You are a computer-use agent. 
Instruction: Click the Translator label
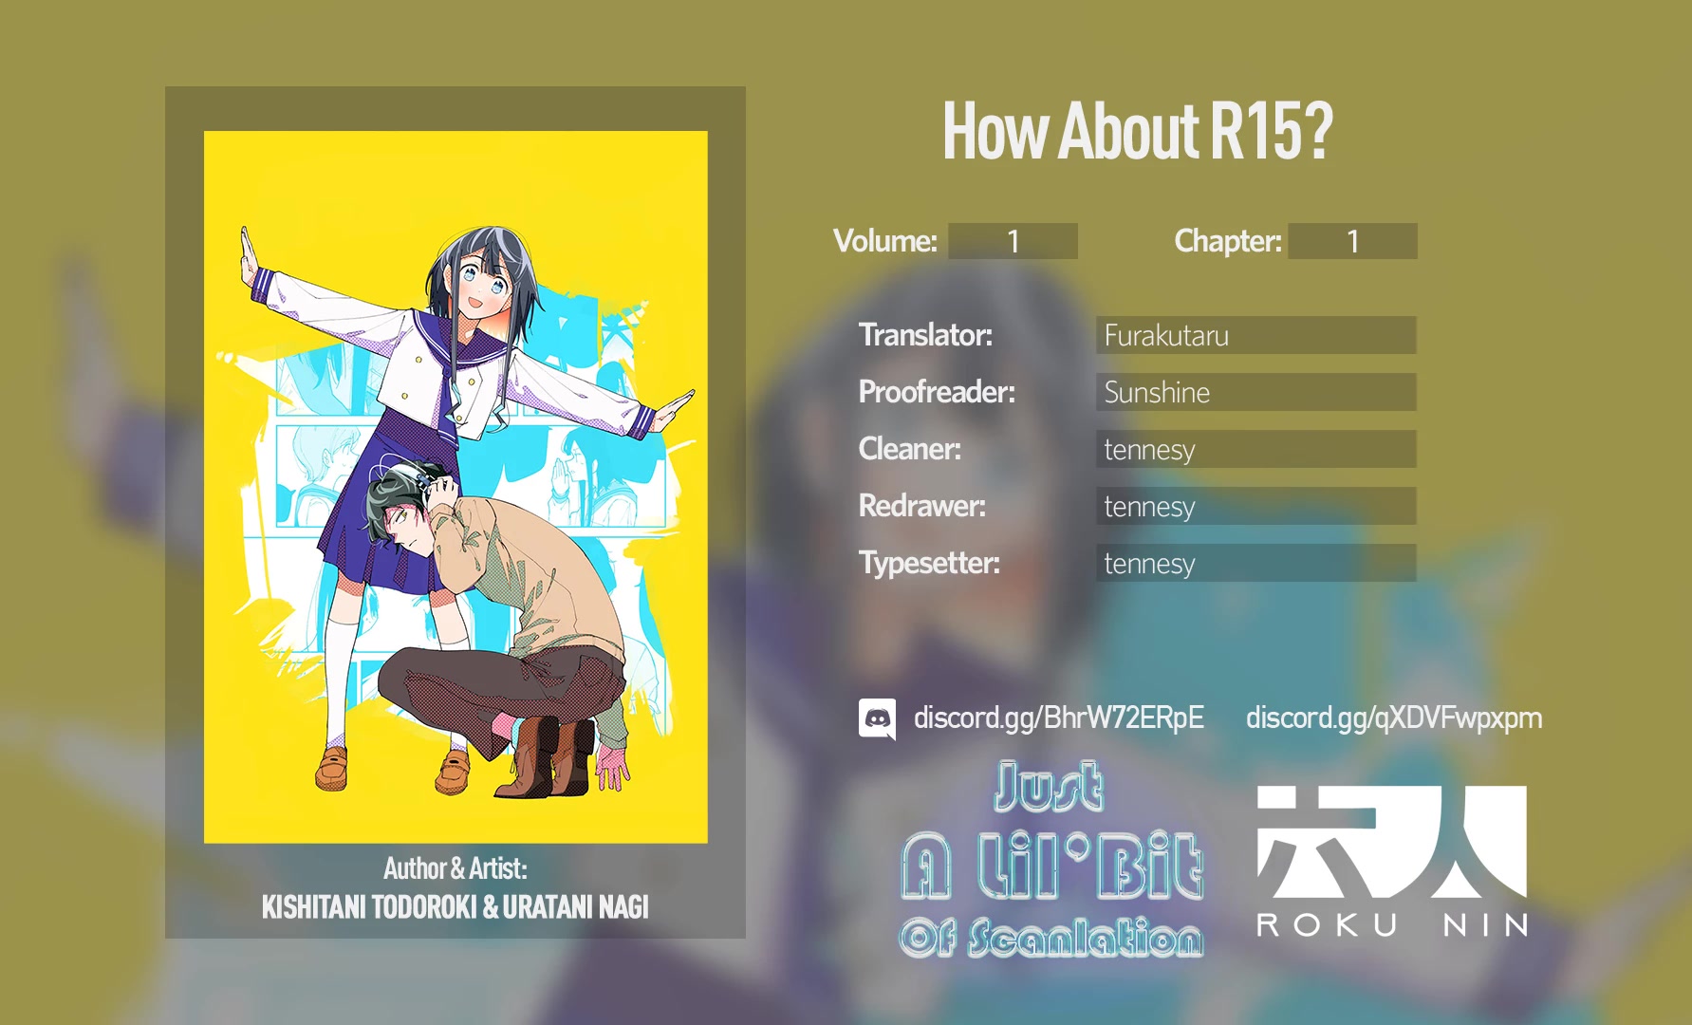pyautogui.click(x=925, y=336)
